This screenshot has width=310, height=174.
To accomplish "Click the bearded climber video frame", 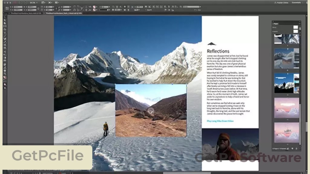I will 230,144.
